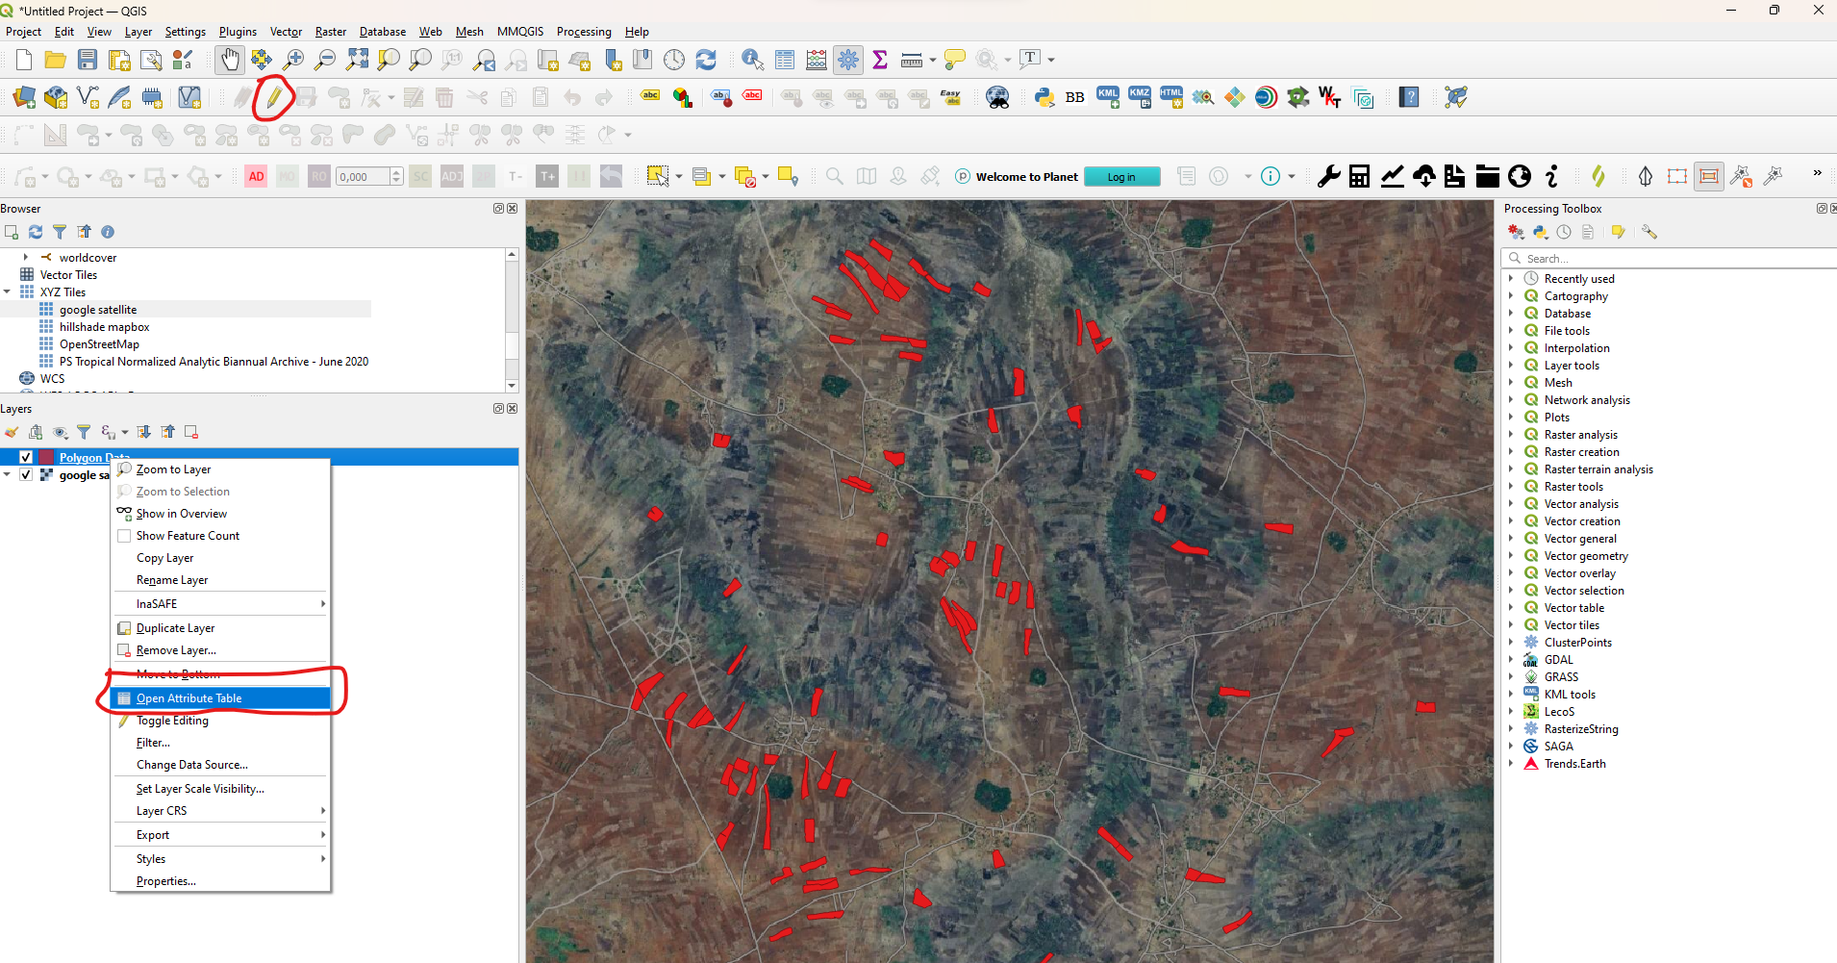The width and height of the screenshot is (1837, 963).
Task: Choose Properties... in the layer context menu
Action: pos(165,881)
